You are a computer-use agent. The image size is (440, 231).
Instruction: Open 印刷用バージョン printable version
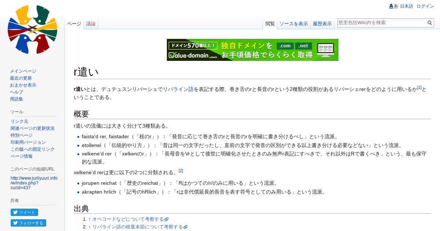[x=28, y=142]
